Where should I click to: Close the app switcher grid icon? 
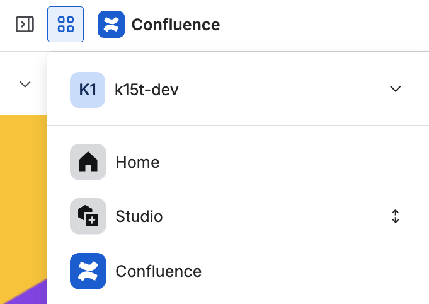click(x=66, y=25)
